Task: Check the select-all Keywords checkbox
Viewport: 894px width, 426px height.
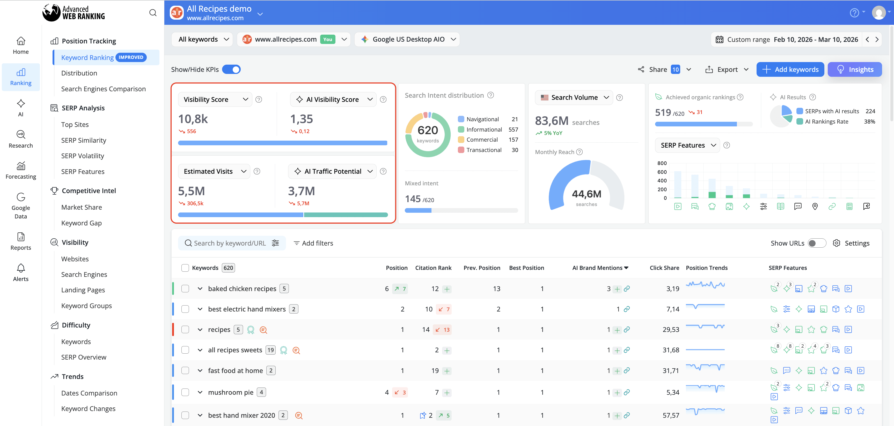Action: click(185, 268)
